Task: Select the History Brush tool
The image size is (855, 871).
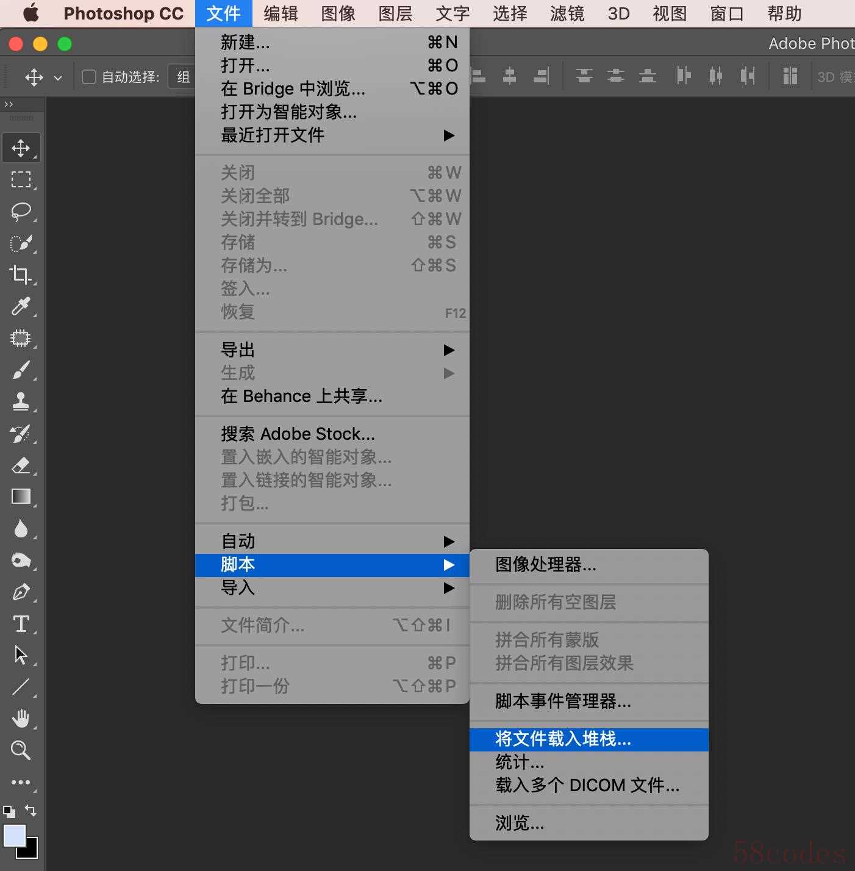Action: [21, 433]
